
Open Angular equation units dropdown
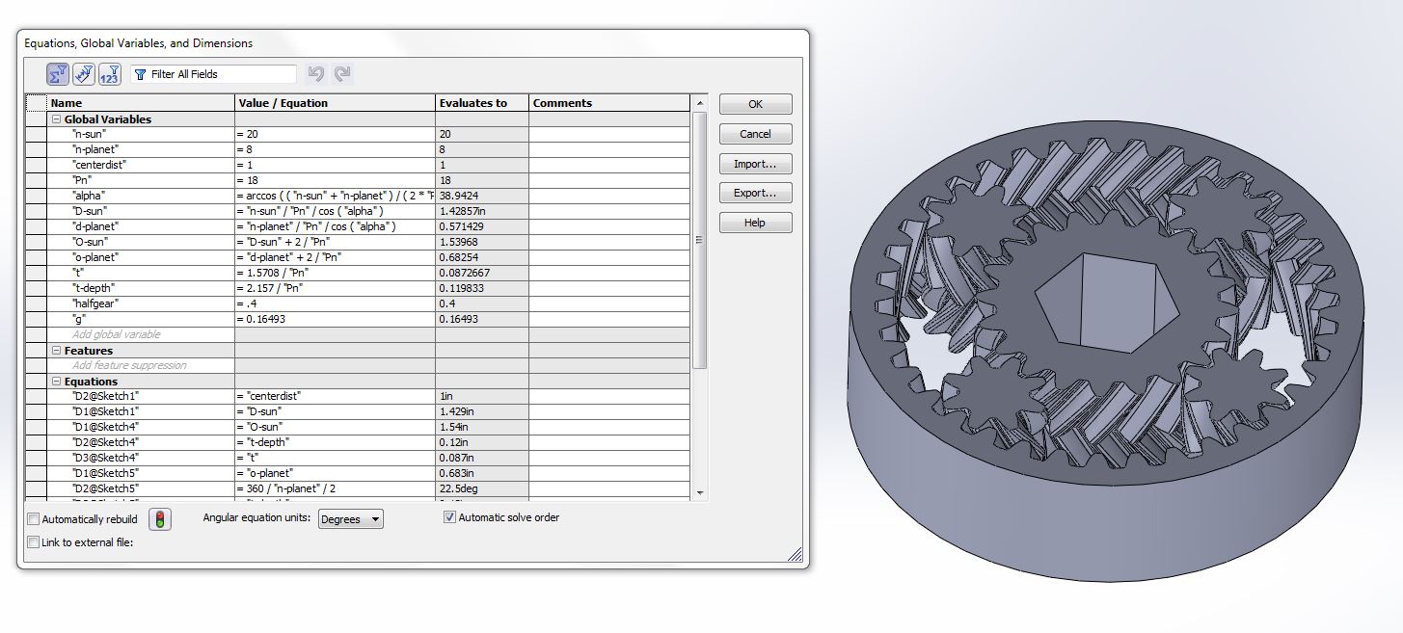click(350, 519)
